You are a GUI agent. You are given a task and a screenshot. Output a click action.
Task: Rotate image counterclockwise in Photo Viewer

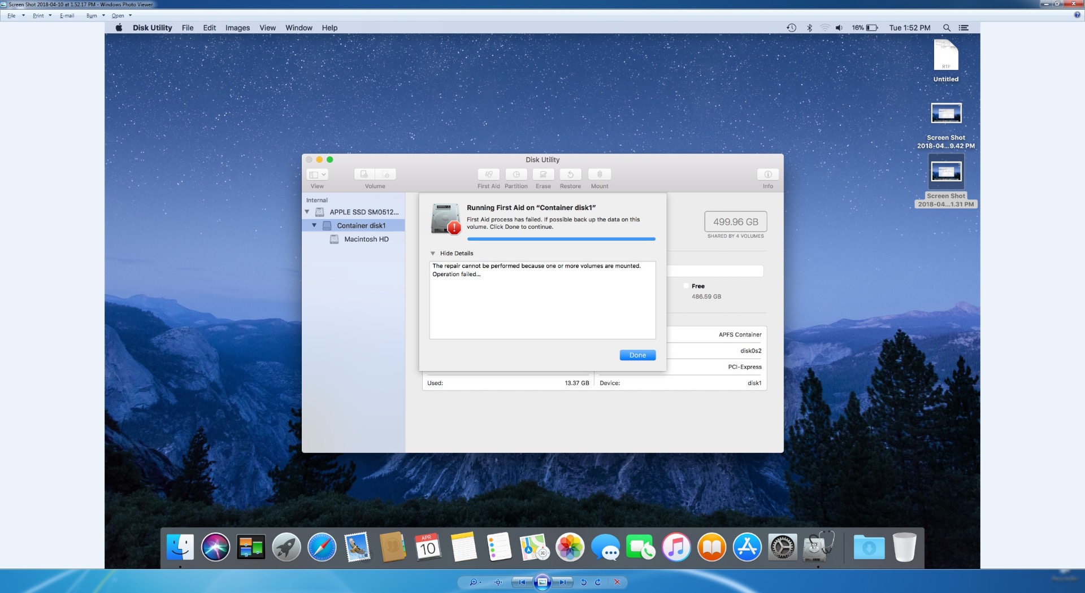(x=584, y=582)
